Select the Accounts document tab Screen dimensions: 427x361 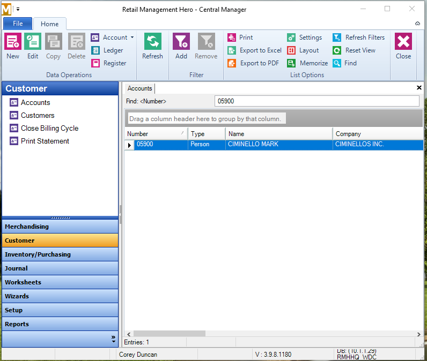[139, 88]
